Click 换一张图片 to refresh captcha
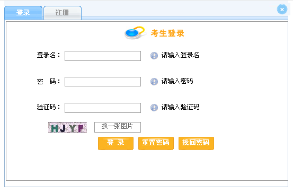 [x=118, y=127]
